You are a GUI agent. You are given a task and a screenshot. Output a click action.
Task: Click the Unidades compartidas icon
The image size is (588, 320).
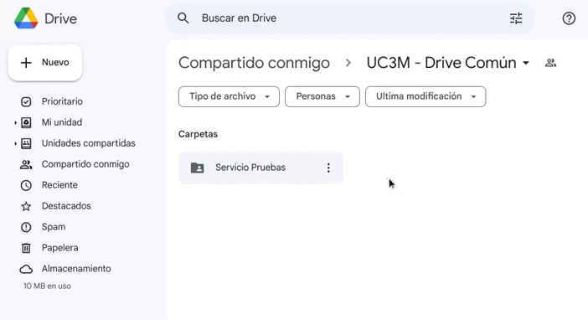click(x=26, y=144)
